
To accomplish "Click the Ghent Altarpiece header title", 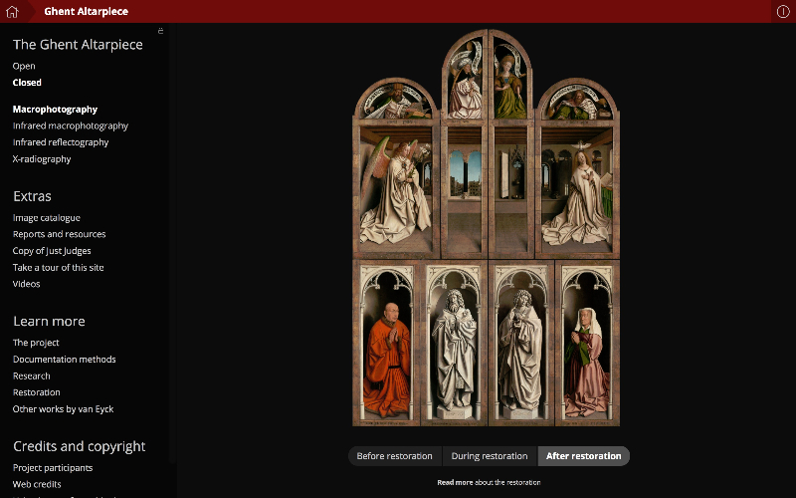I will point(86,11).
